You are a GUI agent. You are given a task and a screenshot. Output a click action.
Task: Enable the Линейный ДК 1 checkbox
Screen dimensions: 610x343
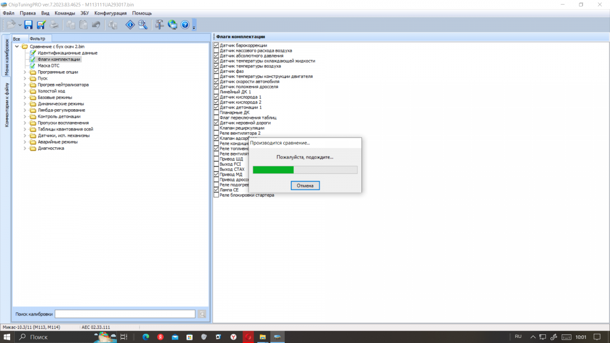[x=217, y=92]
